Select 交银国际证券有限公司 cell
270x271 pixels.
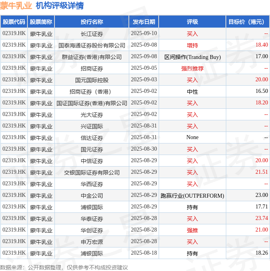click(92, 173)
